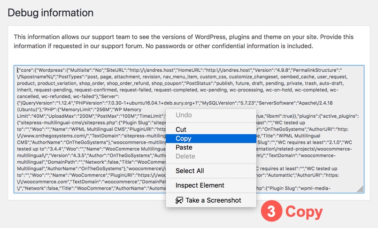The image size is (378, 228).
Task: Click the scissors screenshot icon
Action: click(179, 200)
